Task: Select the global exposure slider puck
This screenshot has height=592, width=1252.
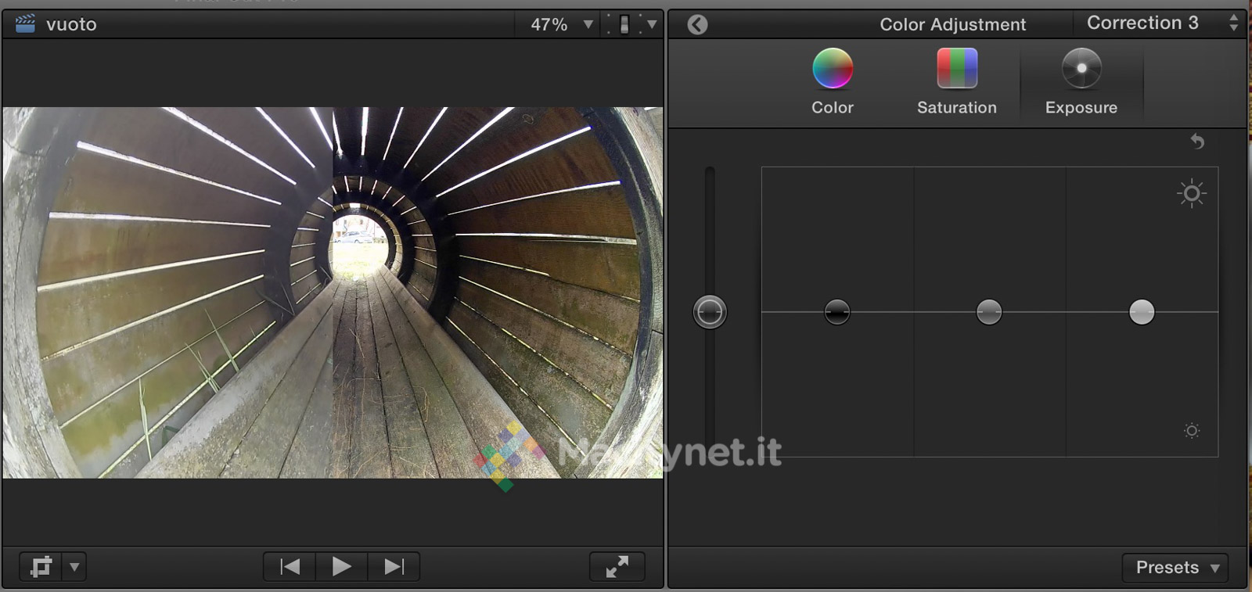Action: [x=710, y=312]
